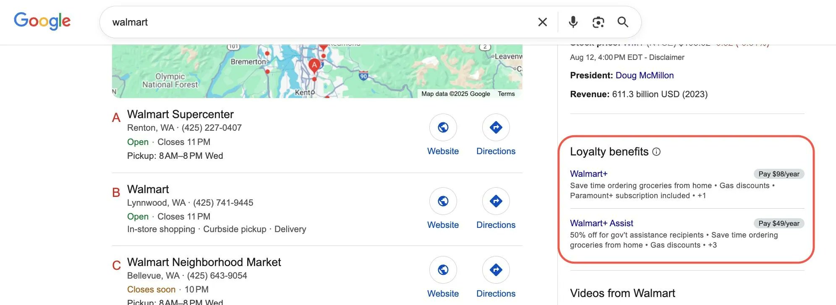Image resolution: width=836 pixels, height=305 pixels.
Task: View the map Terms link
Action: pyautogui.click(x=506, y=94)
